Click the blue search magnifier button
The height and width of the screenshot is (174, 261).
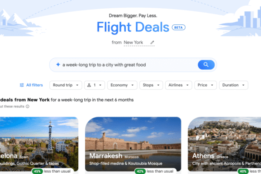pyautogui.click(x=206, y=65)
